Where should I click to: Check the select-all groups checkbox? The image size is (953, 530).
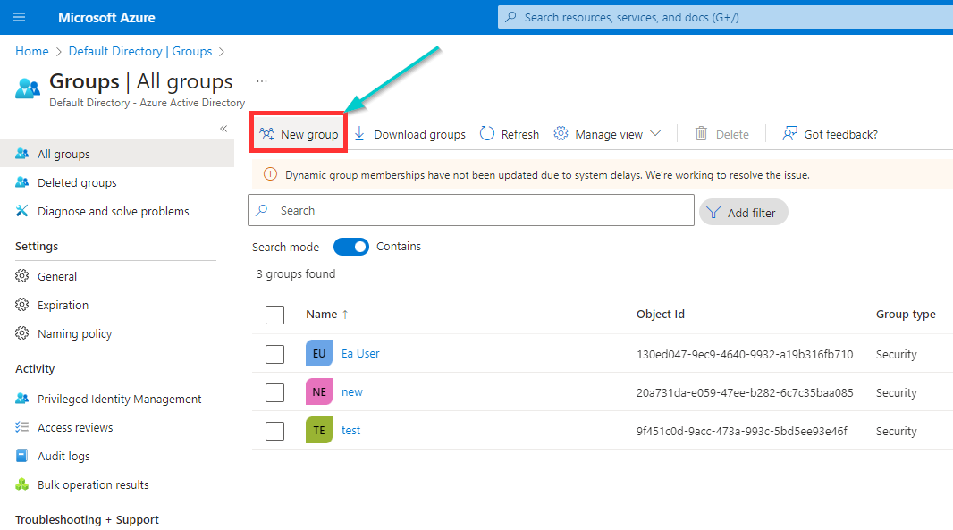[x=274, y=315]
